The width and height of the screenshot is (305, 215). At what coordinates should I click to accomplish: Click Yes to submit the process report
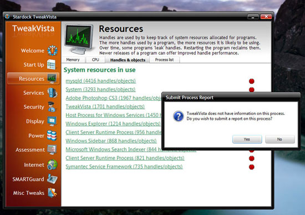[x=247, y=139]
